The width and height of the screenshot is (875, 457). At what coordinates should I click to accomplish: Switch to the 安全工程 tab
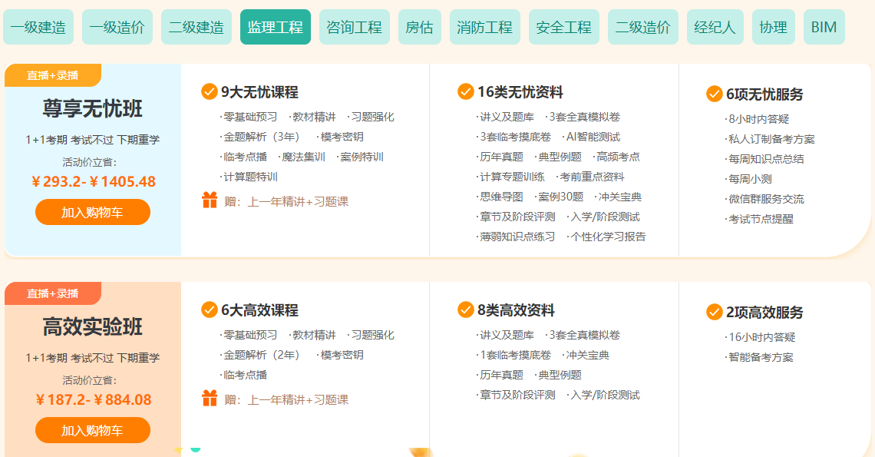pos(563,28)
